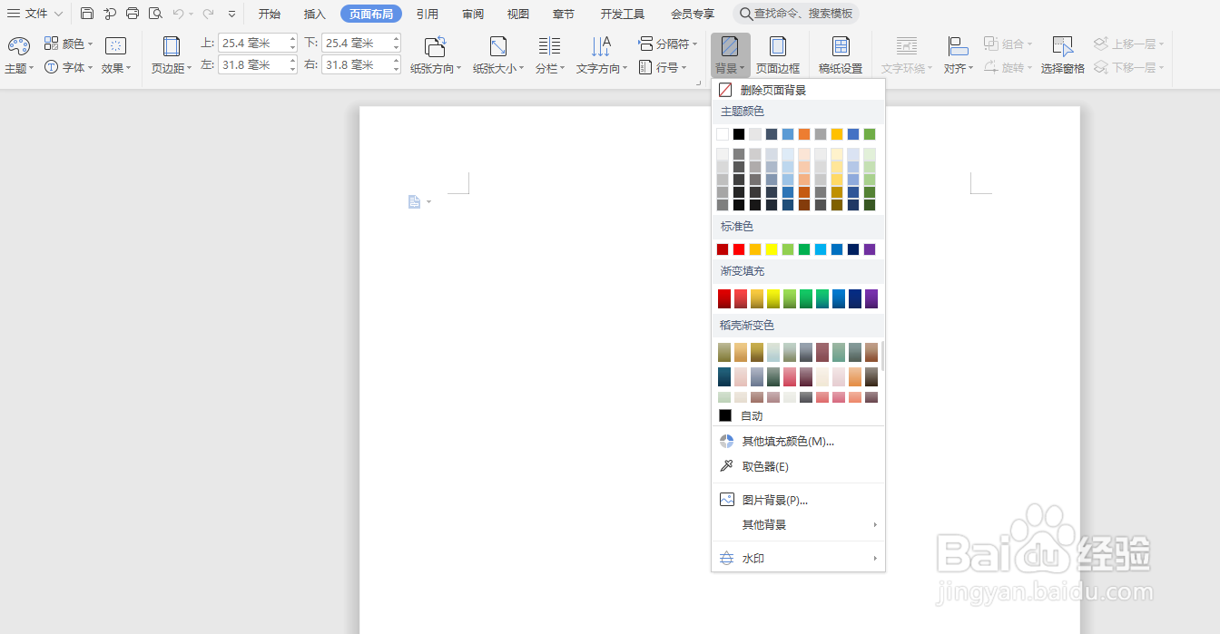Screen dimensions: 1220x634
Task: Switch to the 插入 Insert tab
Action: pos(315,14)
